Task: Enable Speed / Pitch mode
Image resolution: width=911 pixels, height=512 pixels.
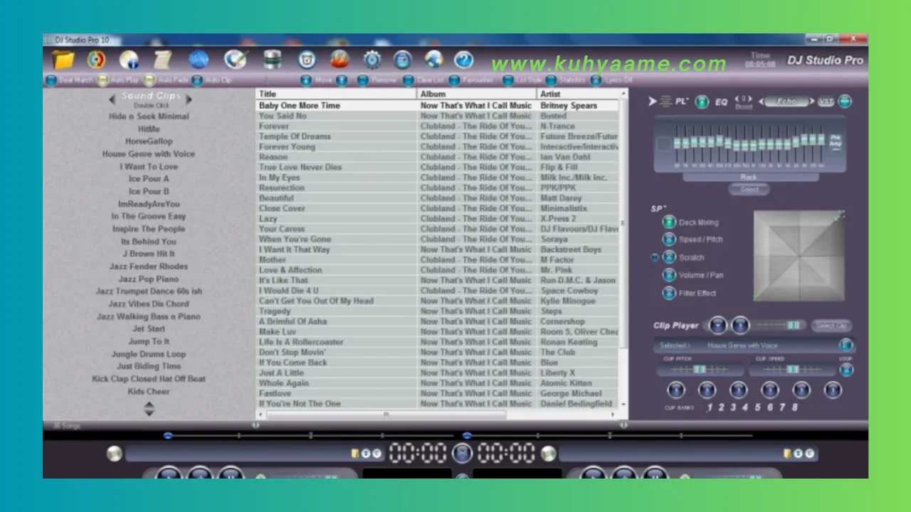Action: coord(669,240)
